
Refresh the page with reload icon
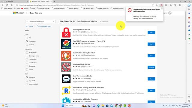pyautogui.click(x=7, y=5)
